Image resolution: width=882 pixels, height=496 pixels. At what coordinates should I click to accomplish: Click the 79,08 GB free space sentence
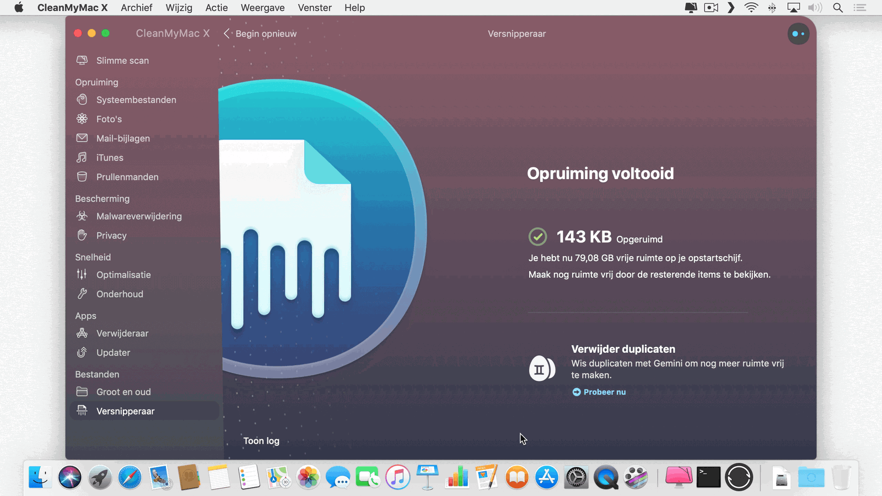pyautogui.click(x=636, y=258)
